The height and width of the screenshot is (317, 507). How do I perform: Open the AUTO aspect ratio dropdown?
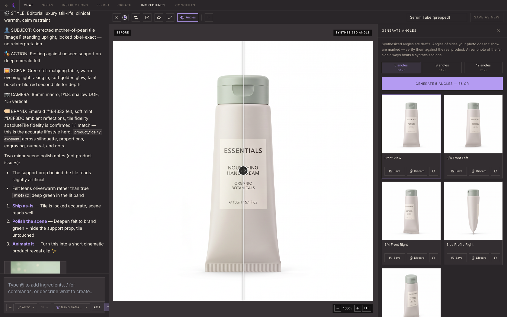pos(26,307)
